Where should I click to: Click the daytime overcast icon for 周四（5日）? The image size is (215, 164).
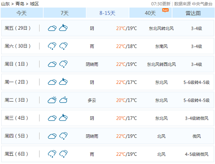tap(52, 136)
